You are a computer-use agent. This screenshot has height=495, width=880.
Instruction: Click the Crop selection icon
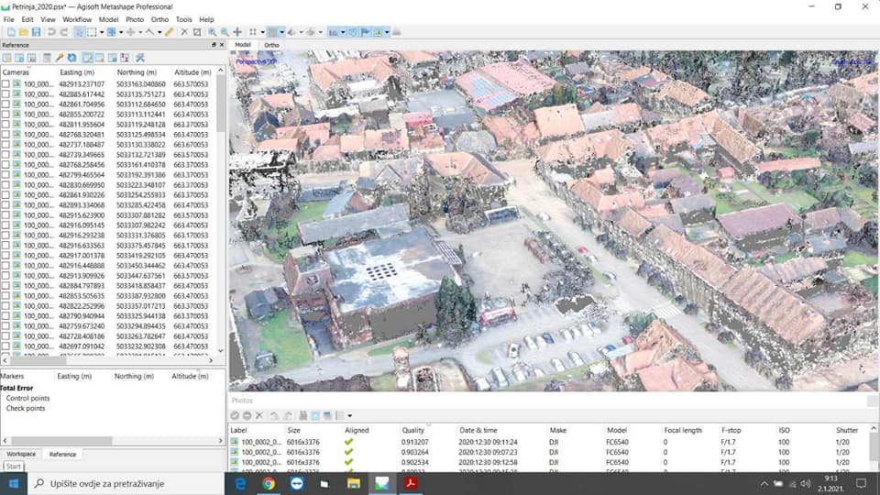point(197,32)
